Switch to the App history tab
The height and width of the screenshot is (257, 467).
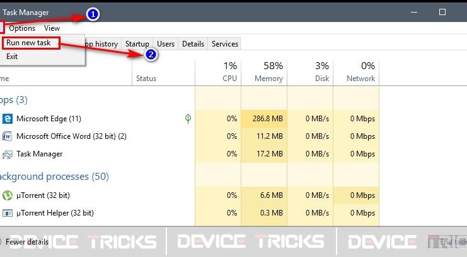(103, 44)
